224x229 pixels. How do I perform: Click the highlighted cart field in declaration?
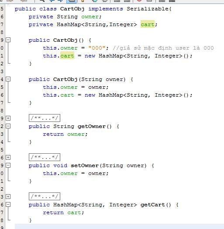[148, 24]
